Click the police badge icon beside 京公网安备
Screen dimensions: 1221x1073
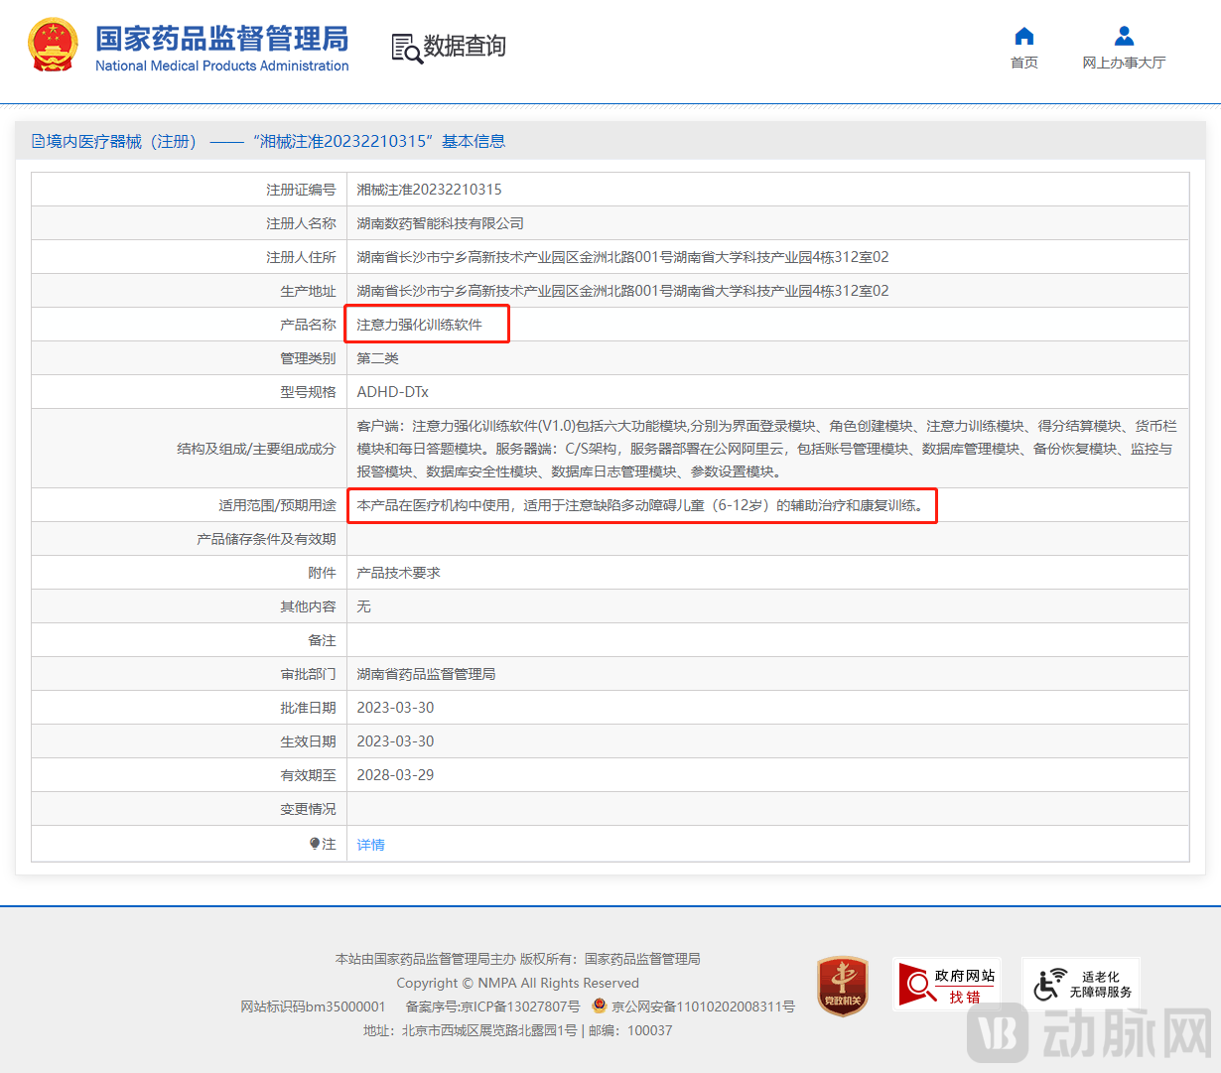click(x=599, y=1006)
